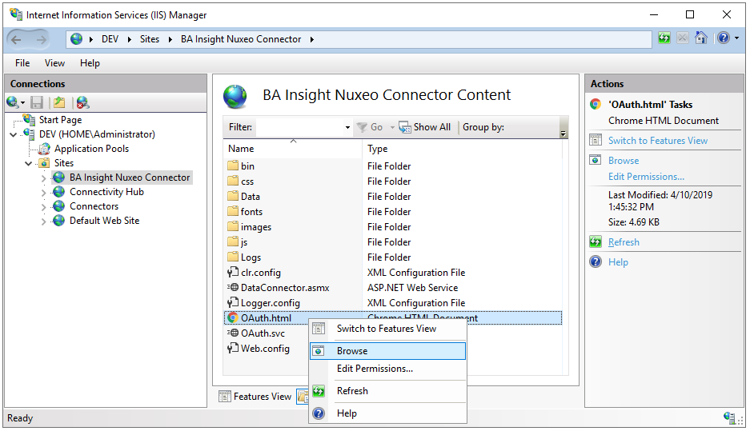
Task: Click the status bar network icon
Action: pos(729,417)
